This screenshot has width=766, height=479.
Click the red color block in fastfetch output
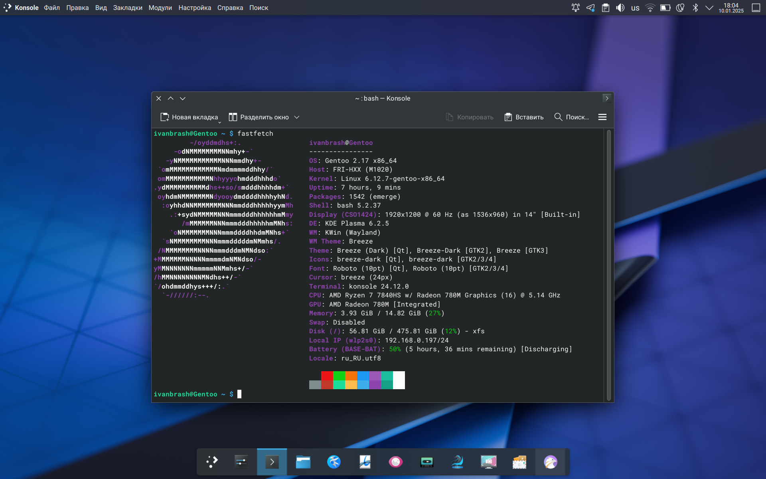coord(327,376)
